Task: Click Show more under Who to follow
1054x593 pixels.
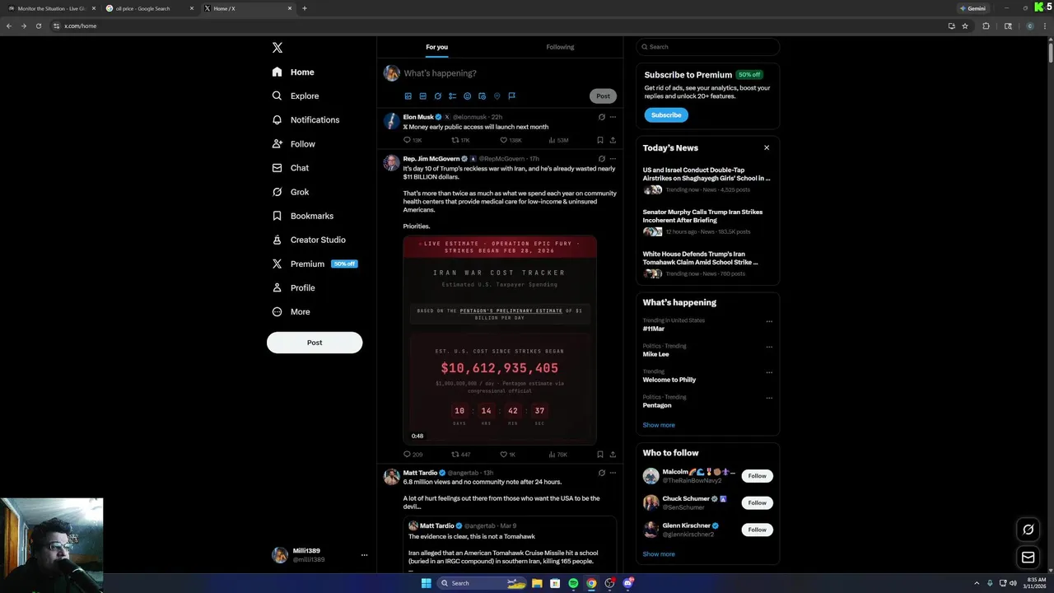Action: tap(659, 554)
